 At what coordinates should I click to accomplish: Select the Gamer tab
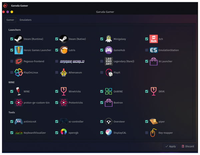tap(10, 20)
